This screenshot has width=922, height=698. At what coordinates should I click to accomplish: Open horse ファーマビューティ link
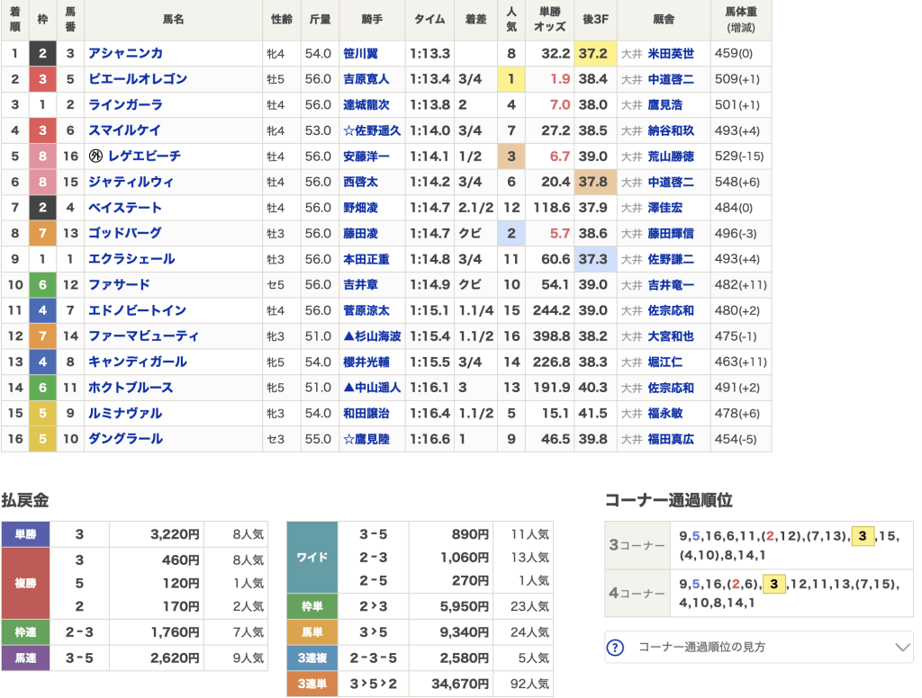point(143,336)
